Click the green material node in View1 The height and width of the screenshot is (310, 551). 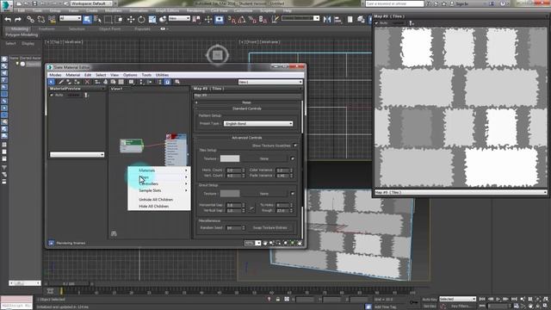pos(132,146)
